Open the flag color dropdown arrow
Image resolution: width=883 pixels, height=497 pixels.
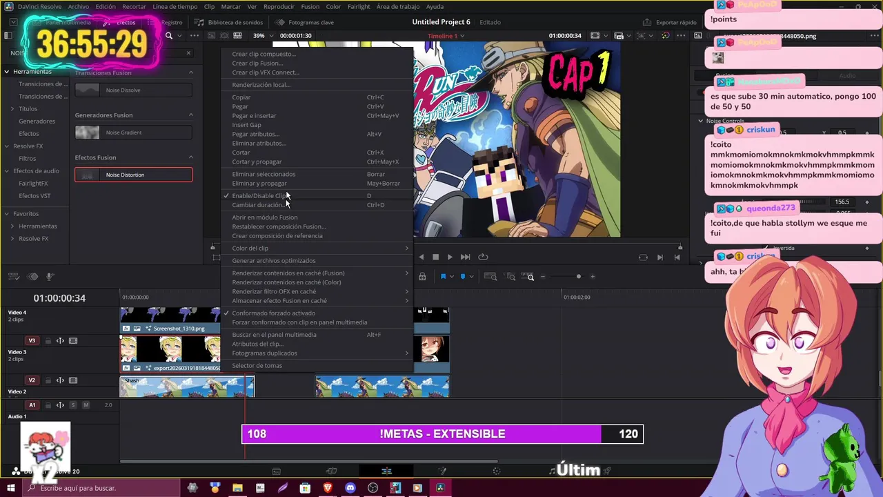pos(452,277)
